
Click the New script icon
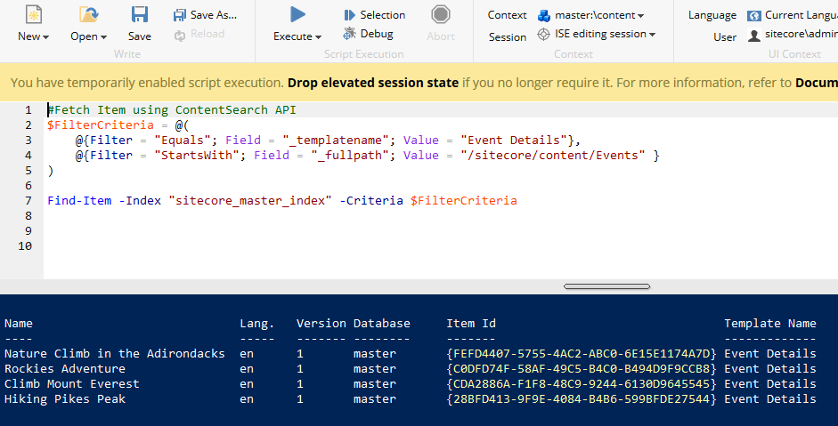(x=33, y=15)
